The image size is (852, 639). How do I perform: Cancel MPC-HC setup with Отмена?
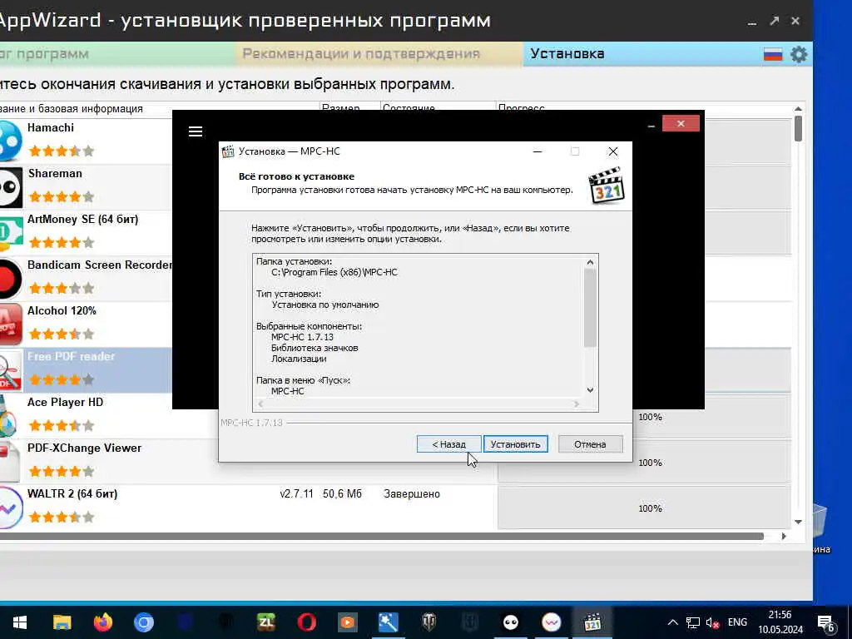(x=590, y=444)
